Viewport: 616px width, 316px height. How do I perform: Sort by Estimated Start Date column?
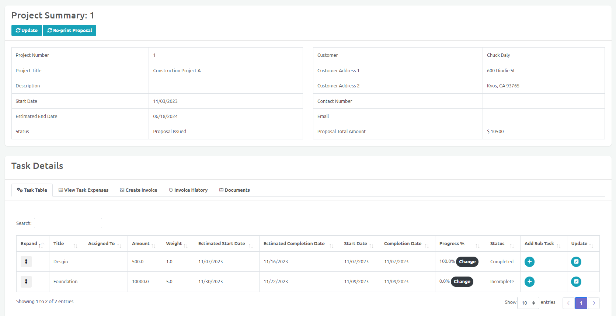click(226, 244)
